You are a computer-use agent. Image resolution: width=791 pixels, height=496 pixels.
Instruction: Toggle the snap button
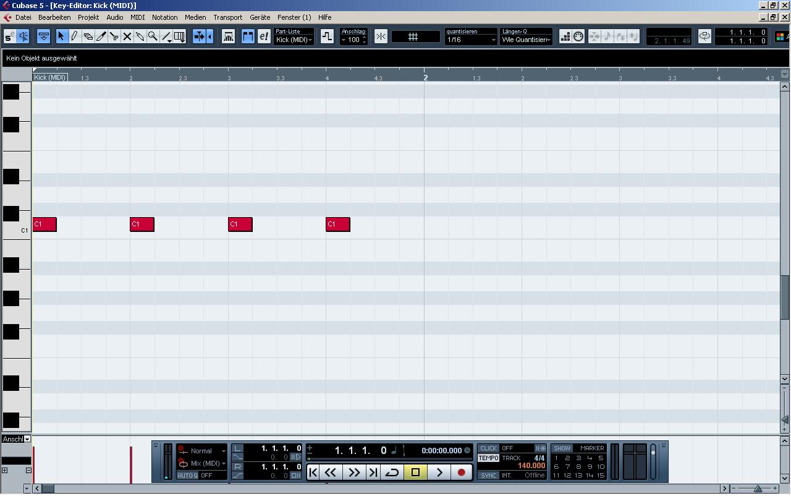coord(381,36)
